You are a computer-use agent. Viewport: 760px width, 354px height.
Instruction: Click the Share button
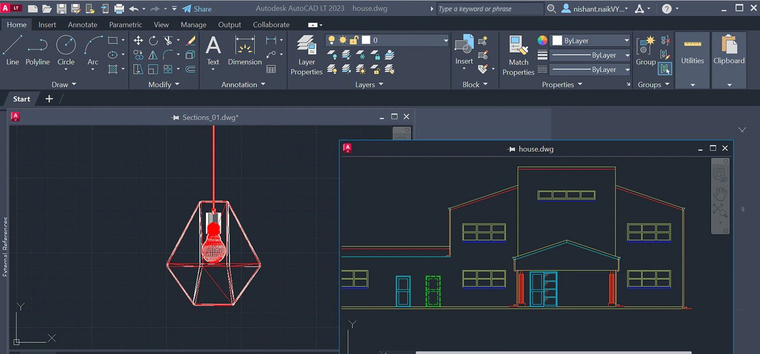click(196, 9)
